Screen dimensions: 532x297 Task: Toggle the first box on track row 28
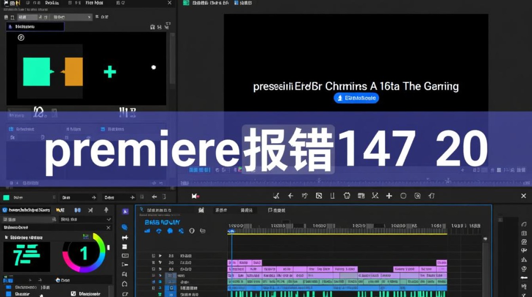click(154, 256)
